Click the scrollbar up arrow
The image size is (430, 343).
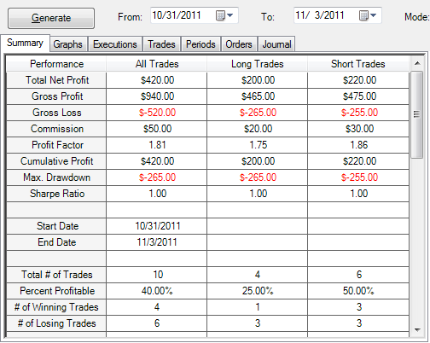click(417, 63)
